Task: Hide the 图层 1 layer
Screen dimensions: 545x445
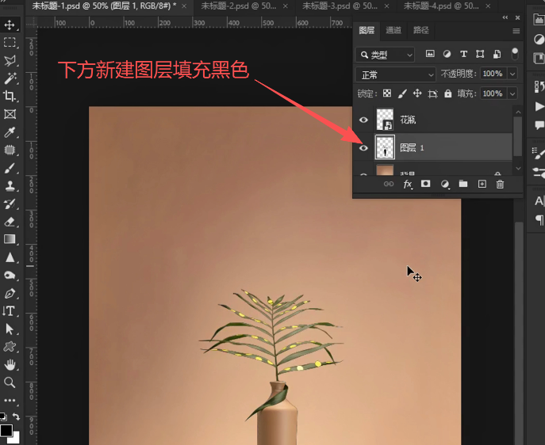Action: point(363,148)
